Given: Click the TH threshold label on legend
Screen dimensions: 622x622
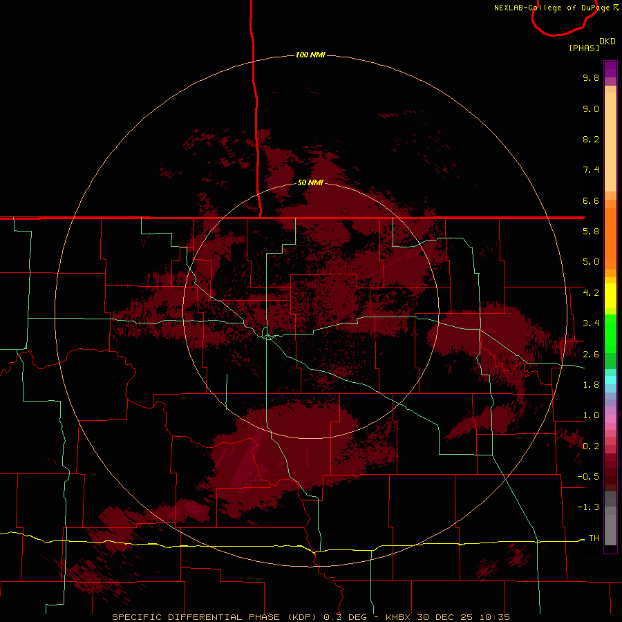Looking at the screenshot, I should [594, 538].
